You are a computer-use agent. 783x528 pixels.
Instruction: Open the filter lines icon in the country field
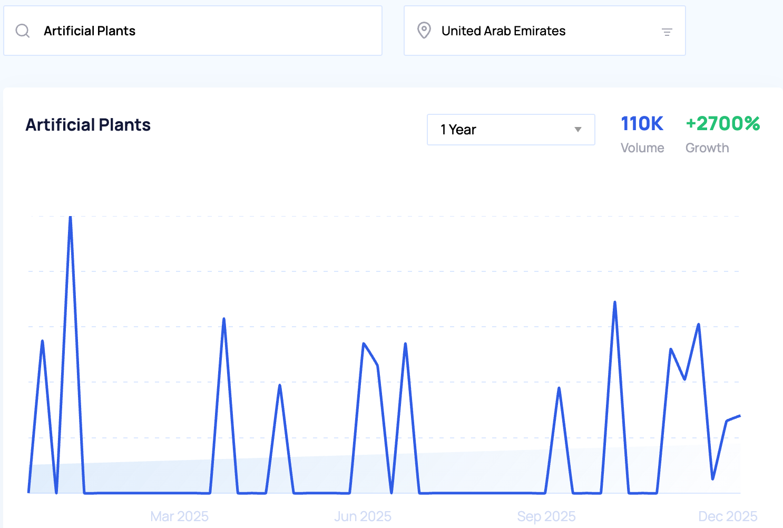coord(667,32)
